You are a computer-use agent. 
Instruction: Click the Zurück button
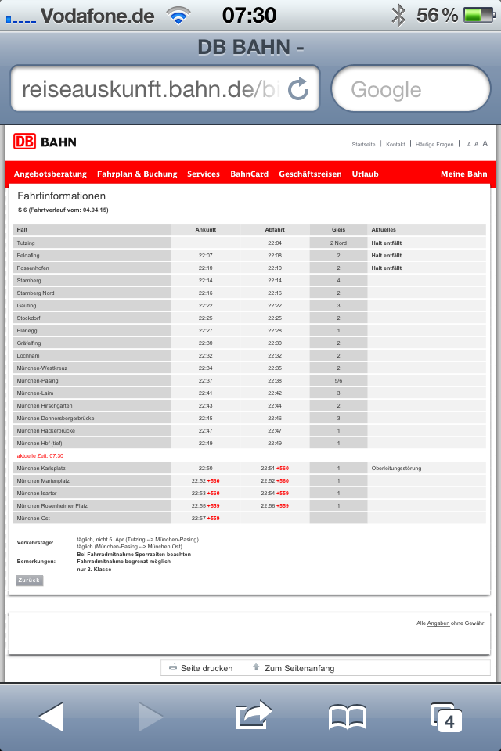click(29, 580)
